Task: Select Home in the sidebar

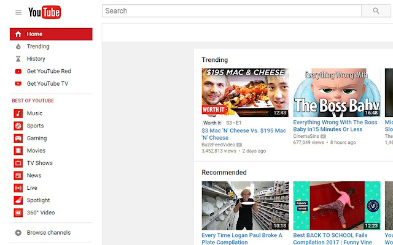Action: 51,34
